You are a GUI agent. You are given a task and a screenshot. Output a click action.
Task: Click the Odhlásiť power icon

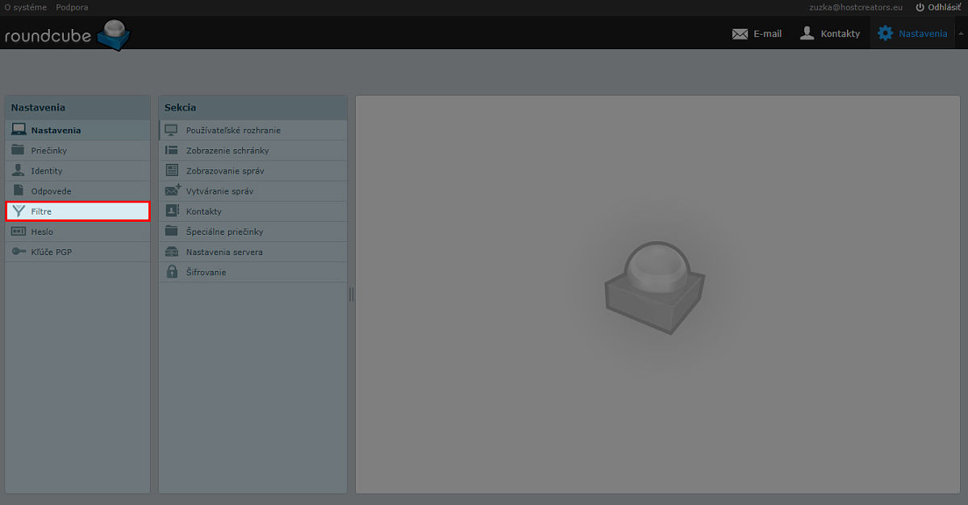920,6
